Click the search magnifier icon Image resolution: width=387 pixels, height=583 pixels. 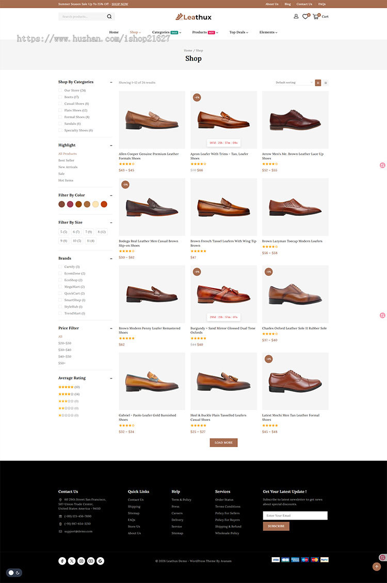pyautogui.click(x=109, y=17)
